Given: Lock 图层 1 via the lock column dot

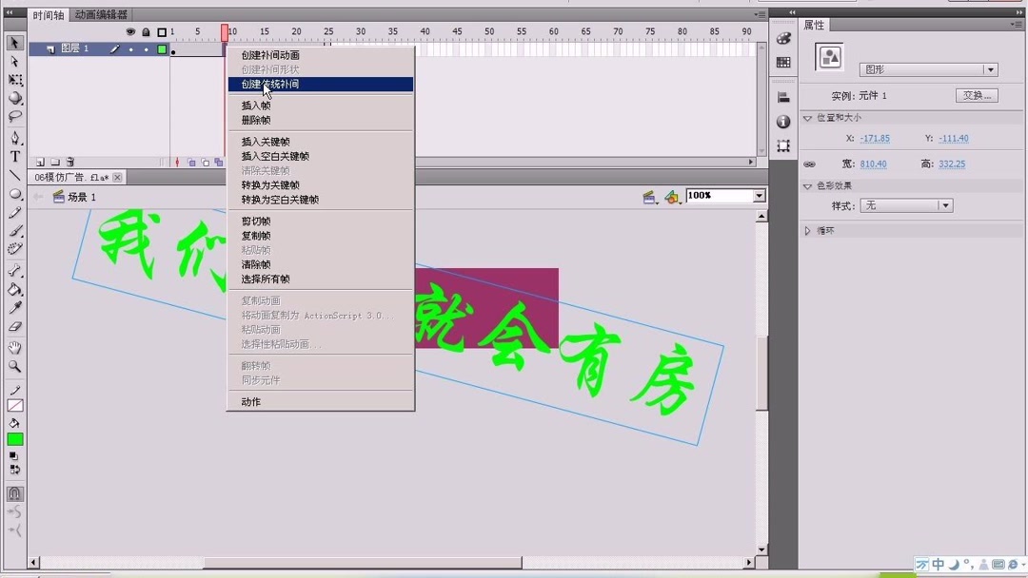Looking at the screenshot, I should pos(146,49).
